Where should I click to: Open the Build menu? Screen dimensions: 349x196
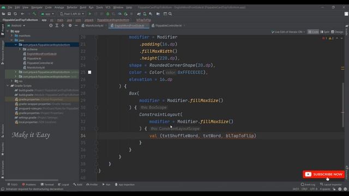point(83,7)
